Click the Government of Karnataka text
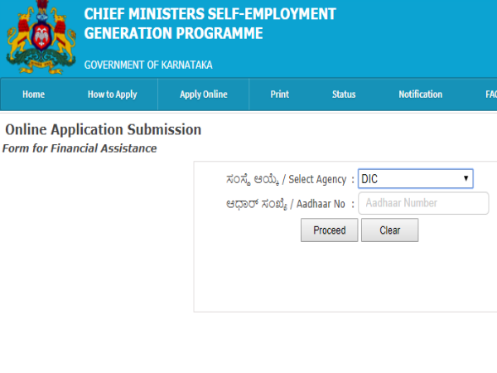The image size is (497, 373). click(x=148, y=65)
